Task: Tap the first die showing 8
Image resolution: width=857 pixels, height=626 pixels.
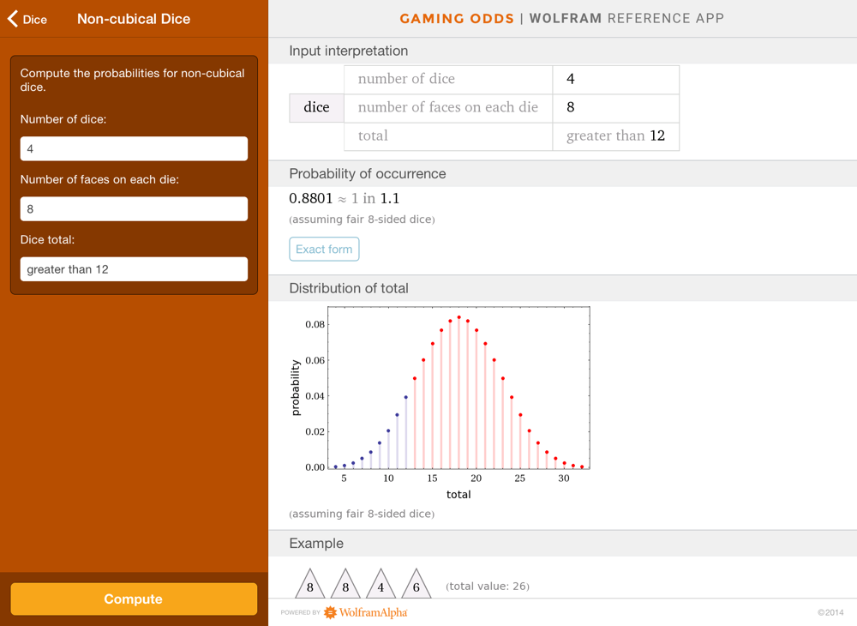Action: point(310,583)
